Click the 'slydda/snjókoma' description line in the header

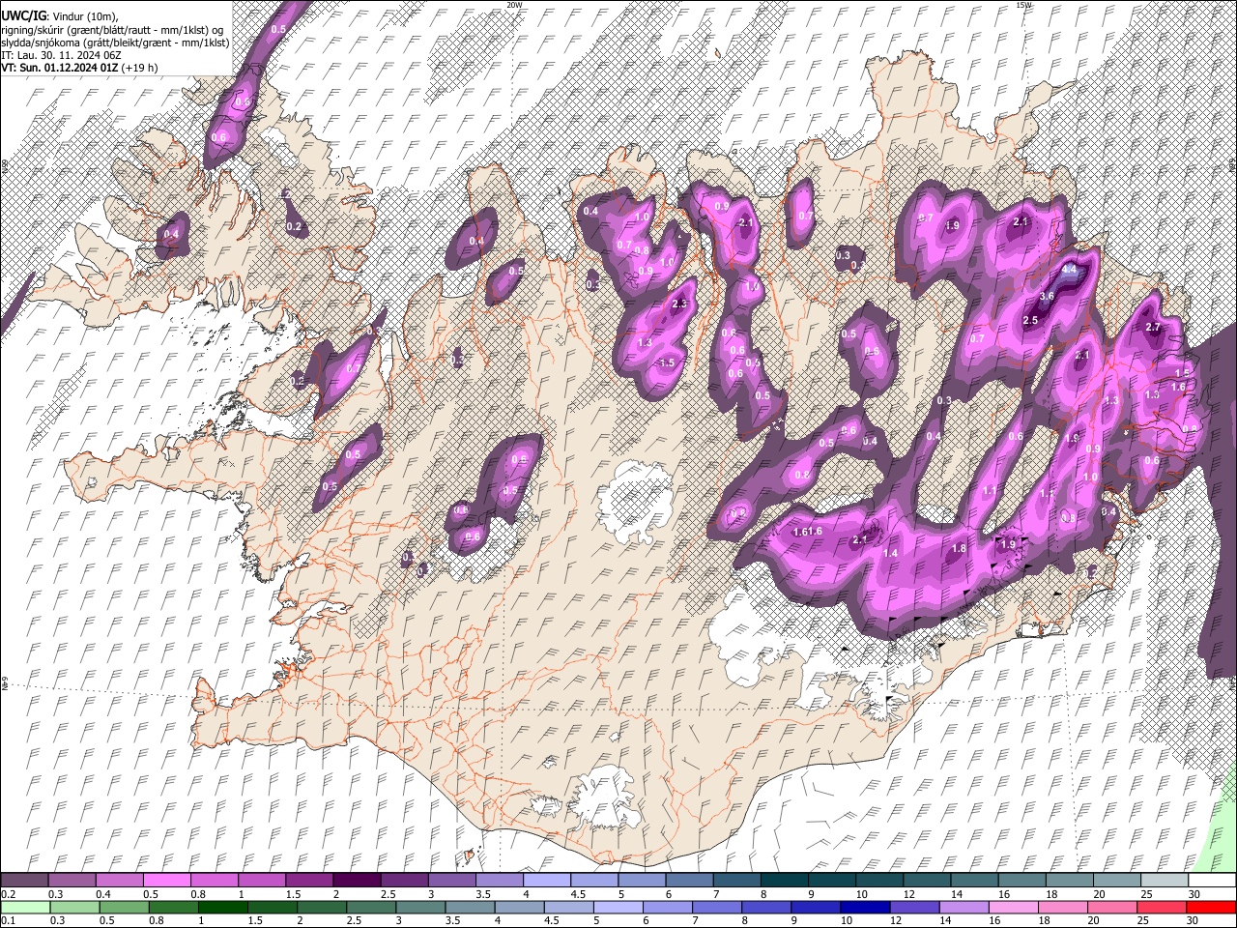click(115, 43)
